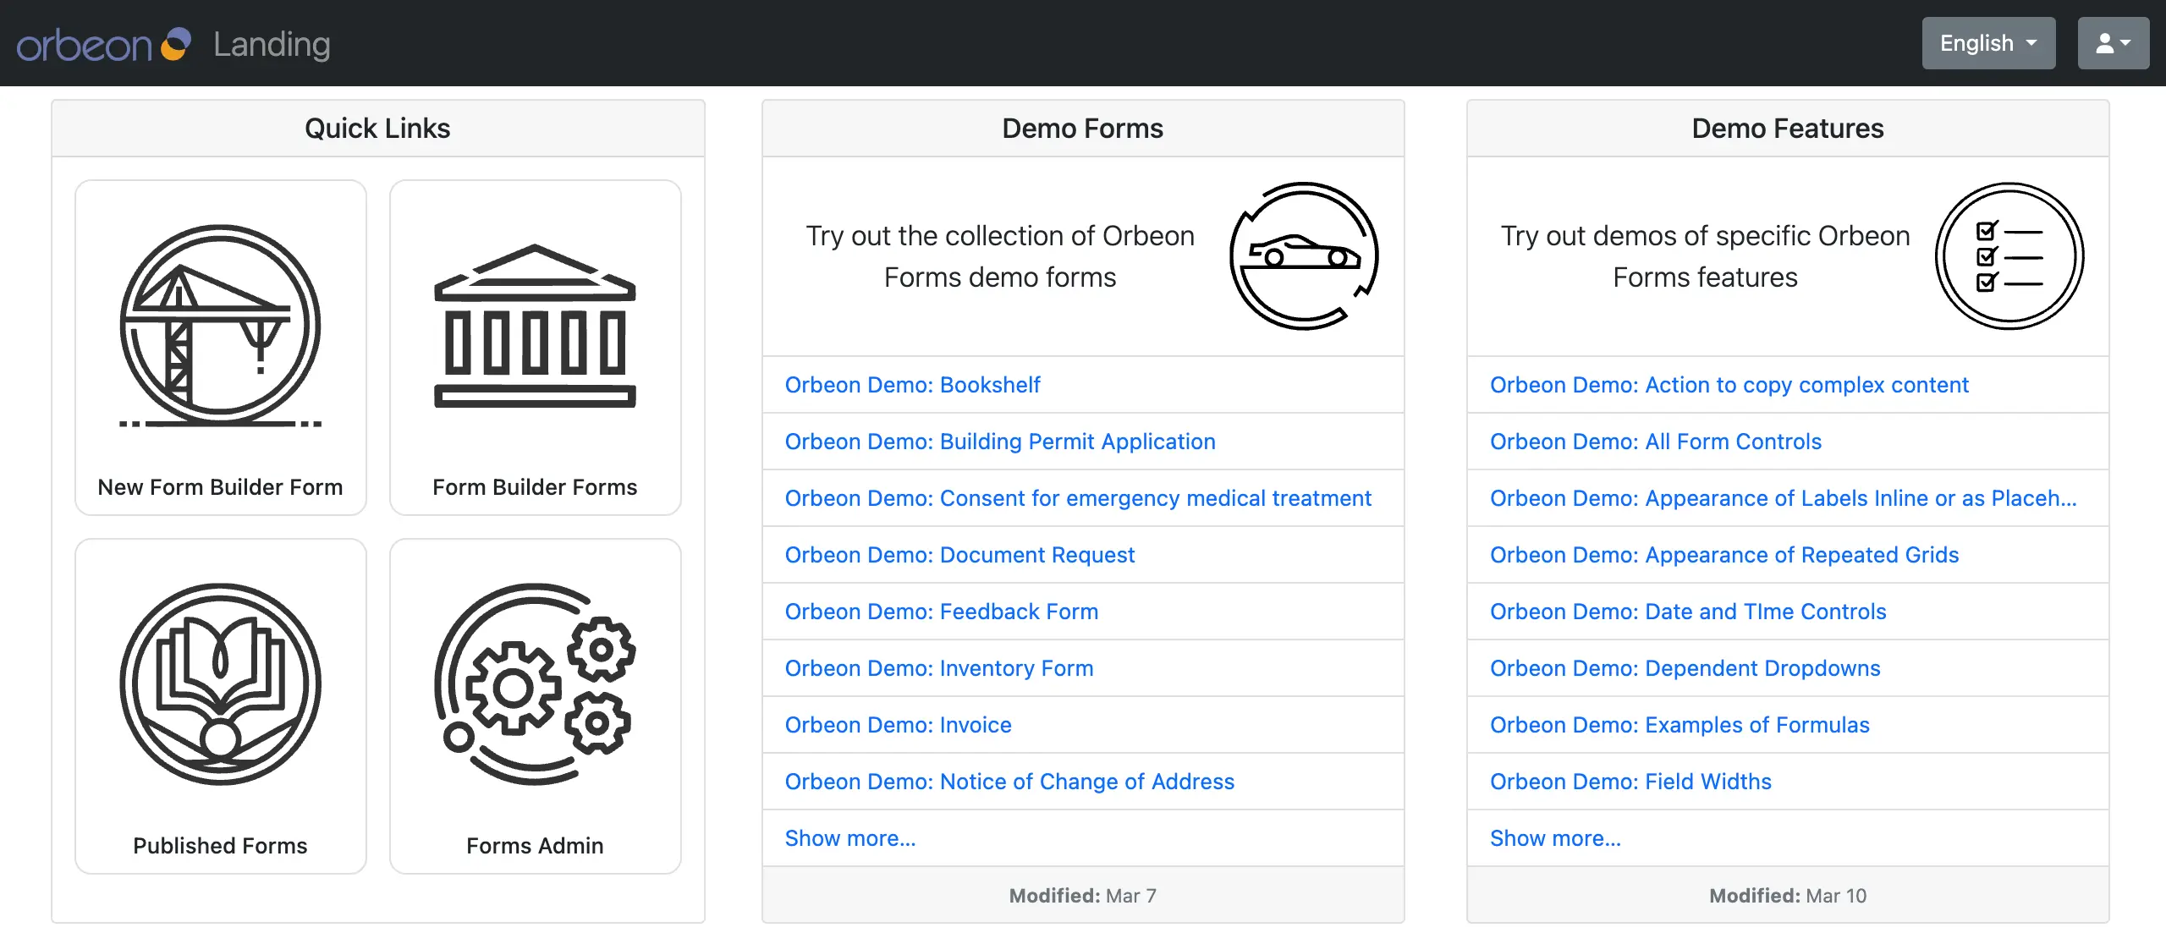The width and height of the screenshot is (2166, 944).
Task: Open the user account menu icon
Action: click(2113, 43)
